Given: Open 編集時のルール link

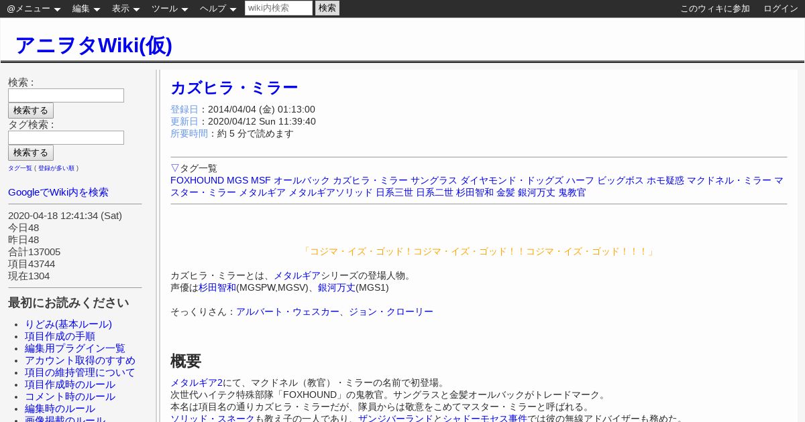Looking at the screenshot, I should pyautogui.click(x=60, y=409).
